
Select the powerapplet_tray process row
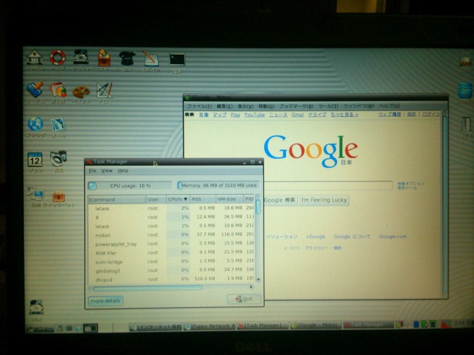(x=171, y=244)
